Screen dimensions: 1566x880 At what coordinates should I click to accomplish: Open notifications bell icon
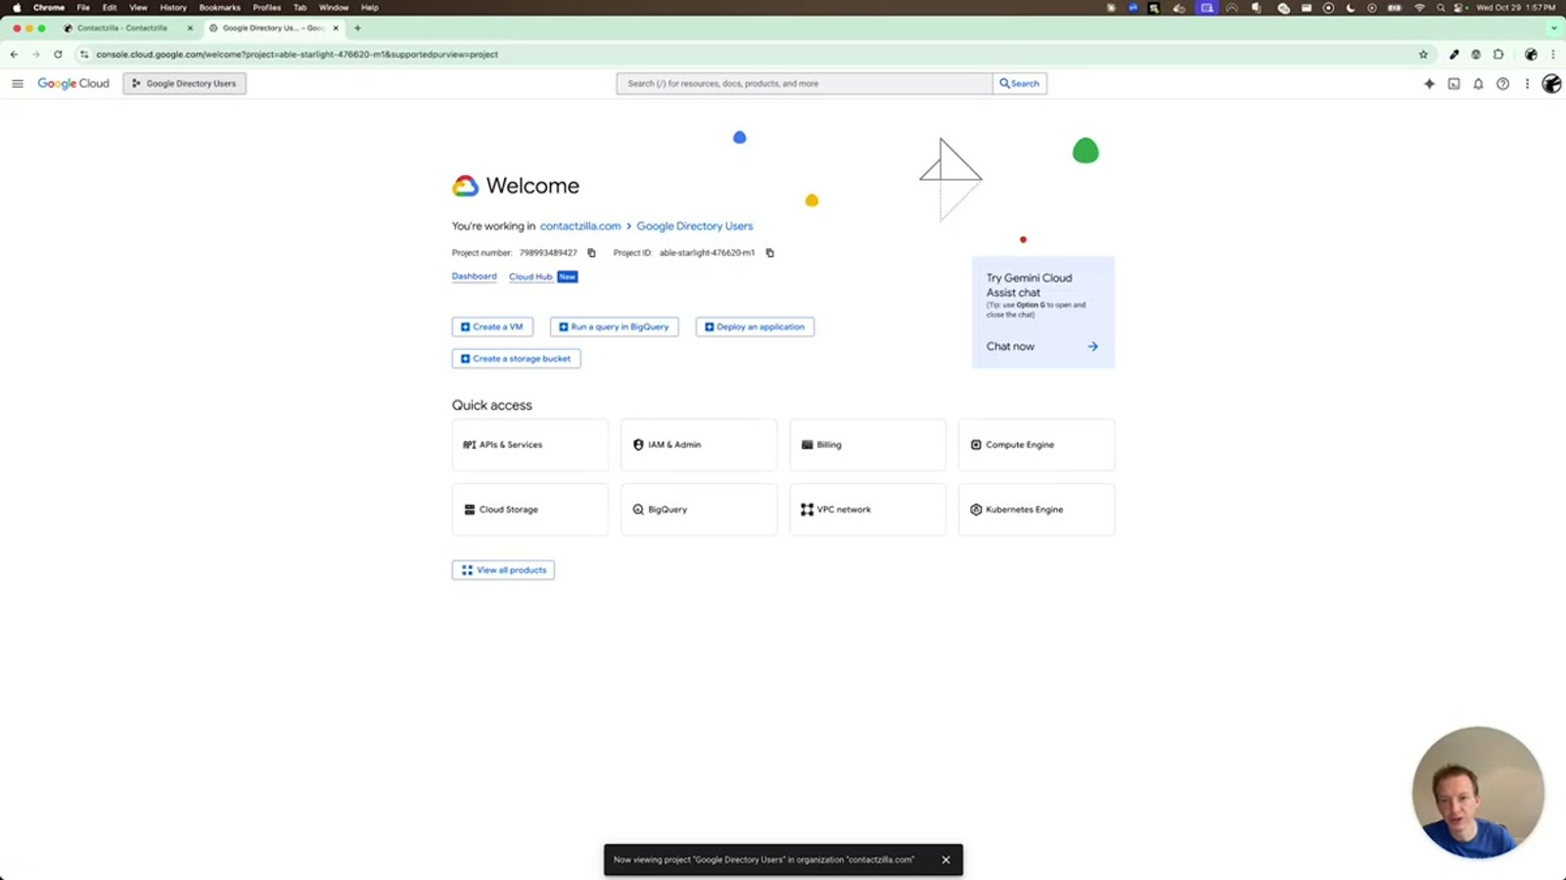coord(1478,84)
